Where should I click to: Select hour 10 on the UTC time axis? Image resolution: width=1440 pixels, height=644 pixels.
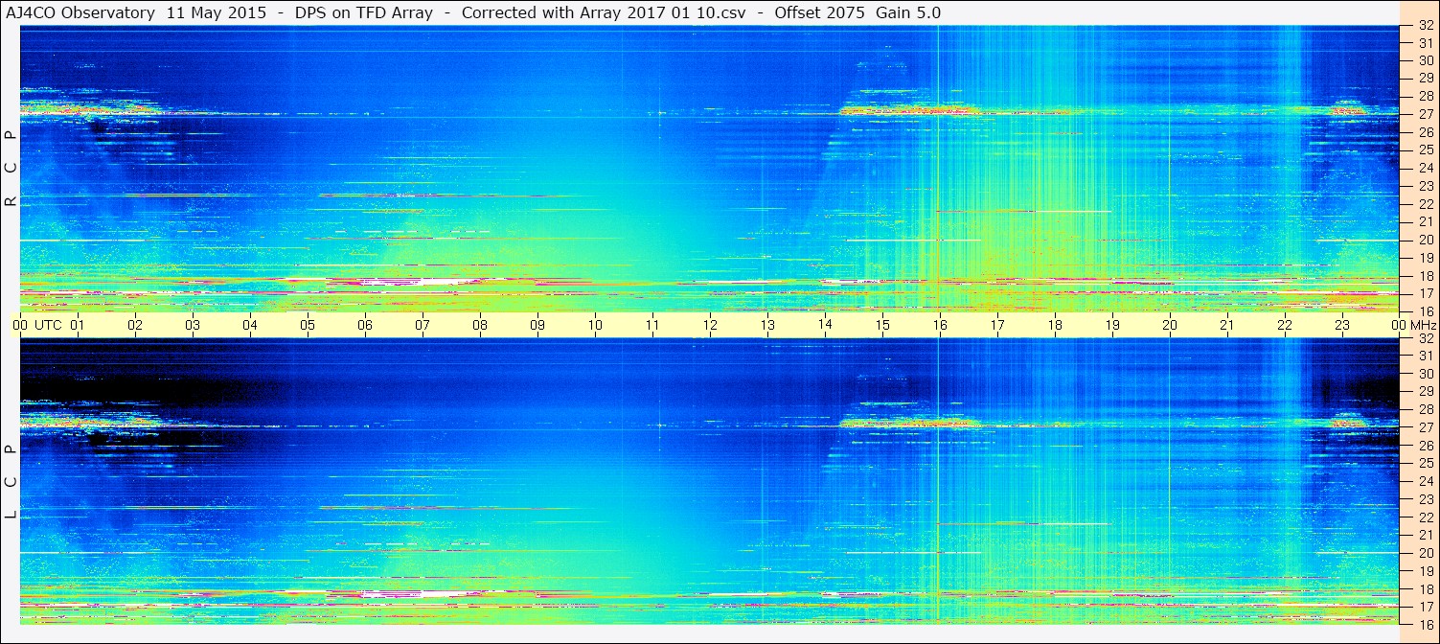[595, 325]
